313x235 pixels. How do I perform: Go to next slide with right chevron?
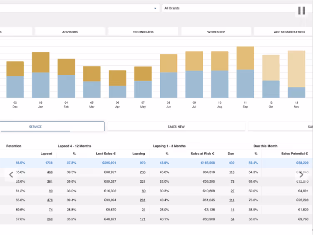coord(301,175)
